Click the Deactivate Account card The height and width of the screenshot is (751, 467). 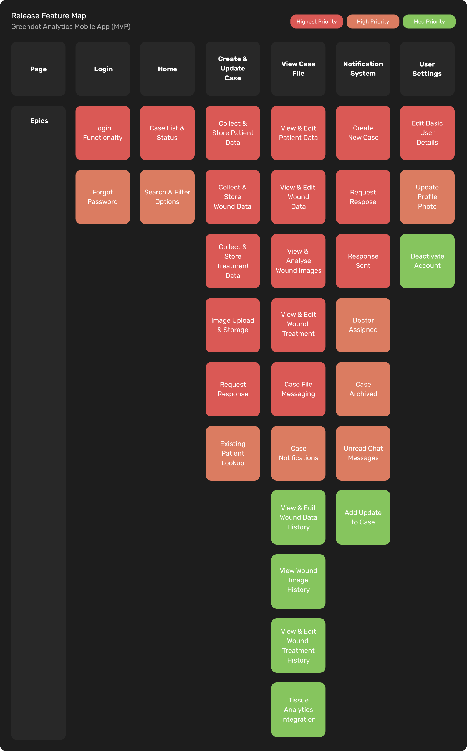click(x=427, y=261)
